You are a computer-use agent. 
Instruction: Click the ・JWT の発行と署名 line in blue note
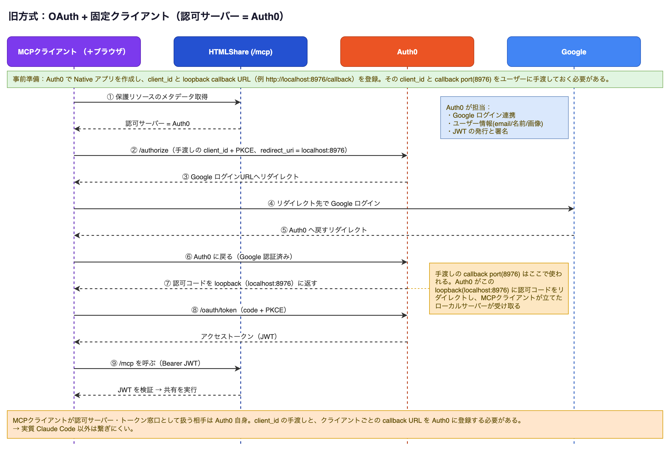(x=477, y=131)
